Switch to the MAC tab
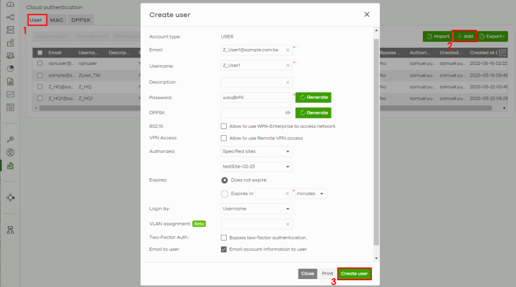The height and width of the screenshot is (287, 516). click(56, 20)
